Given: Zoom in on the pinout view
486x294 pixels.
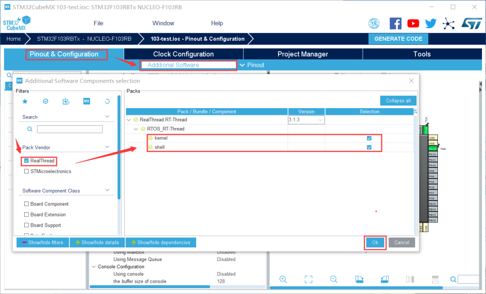Looking at the screenshot, I should 283,280.
